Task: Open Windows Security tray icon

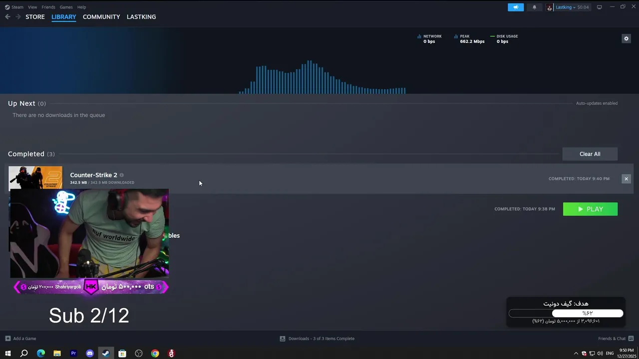Action: pos(584,354)
